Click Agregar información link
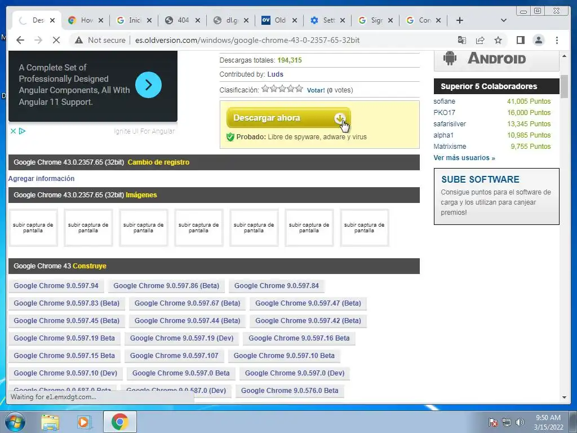577x433 pixels. click(x=41, y=179)
